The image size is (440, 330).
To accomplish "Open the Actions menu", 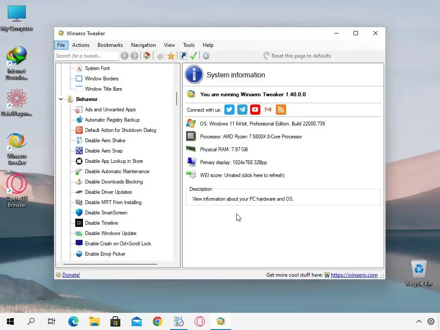I will [80, 45].
